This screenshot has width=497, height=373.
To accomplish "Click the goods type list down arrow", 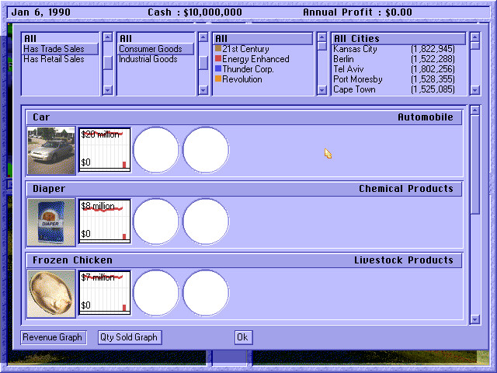I will tap(203, 90).
